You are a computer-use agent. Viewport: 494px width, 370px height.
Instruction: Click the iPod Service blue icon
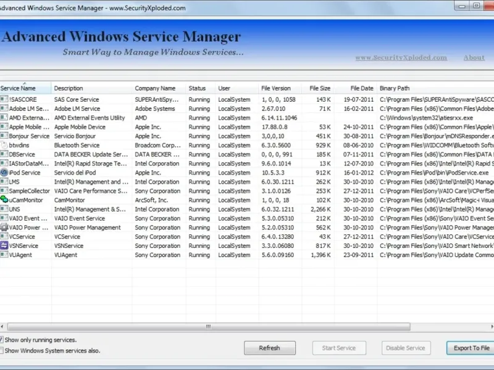click(4, 173)
